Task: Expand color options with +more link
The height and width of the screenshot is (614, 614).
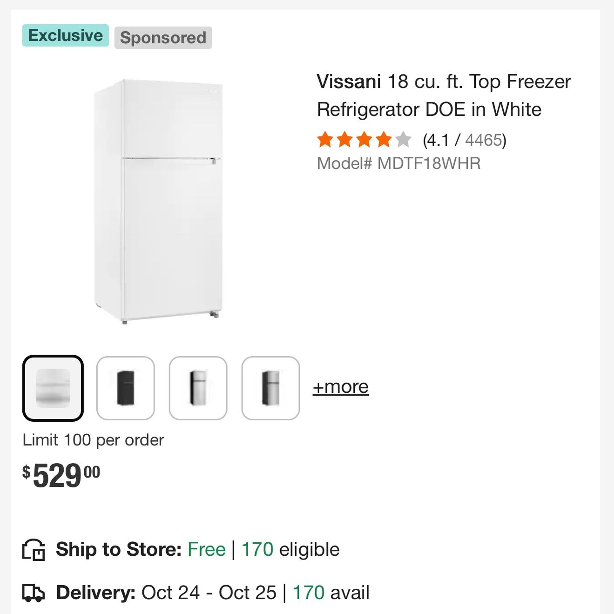Action: (341, 387)
